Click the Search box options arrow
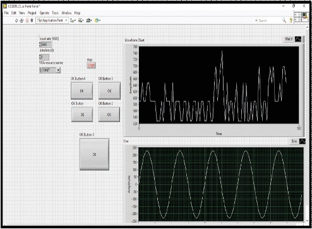Image resolution: width=312 pixels, height=229 pixels. pyautogui.click(x=256, y=21)
